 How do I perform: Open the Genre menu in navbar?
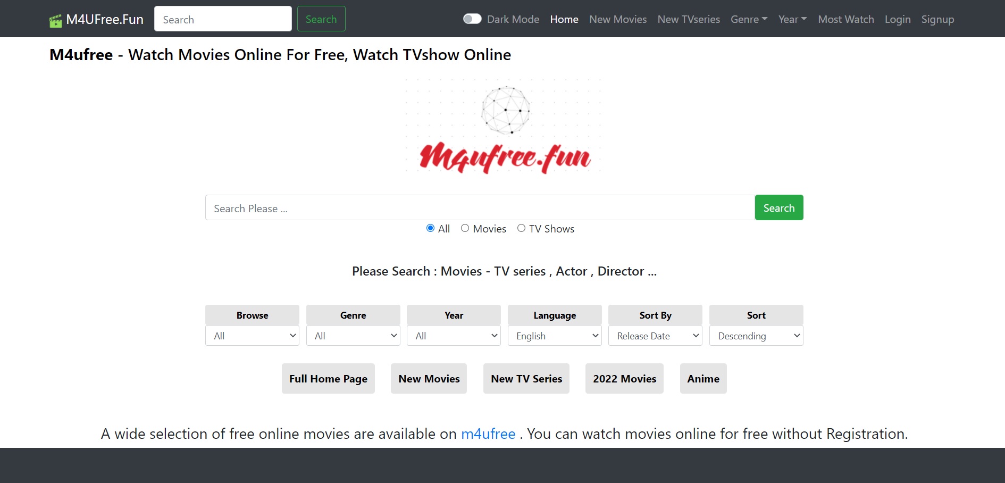click(x=749, y=19)
